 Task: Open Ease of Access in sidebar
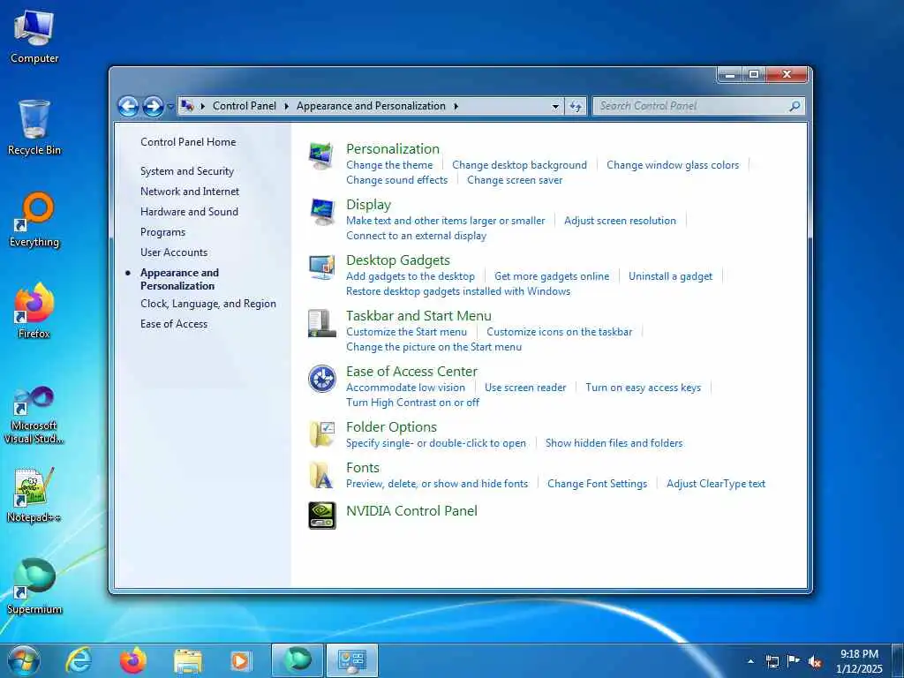coord(174,323)
